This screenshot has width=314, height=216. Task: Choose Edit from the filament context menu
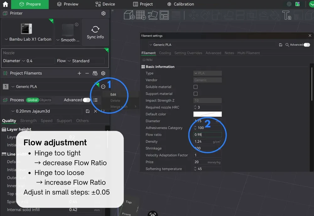113,94
